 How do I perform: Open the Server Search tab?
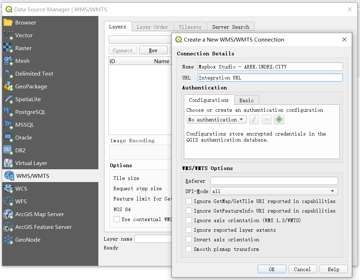231,27
